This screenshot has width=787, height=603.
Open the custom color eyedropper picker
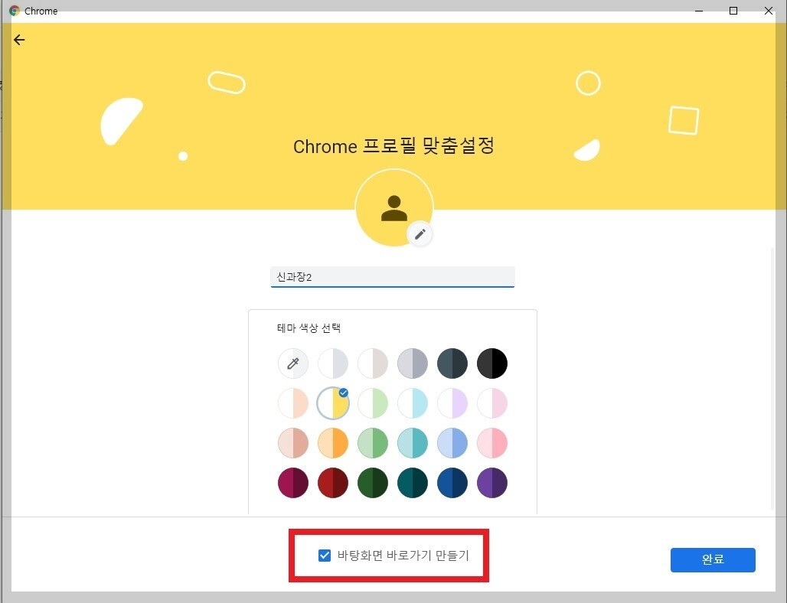pos(293,363)
